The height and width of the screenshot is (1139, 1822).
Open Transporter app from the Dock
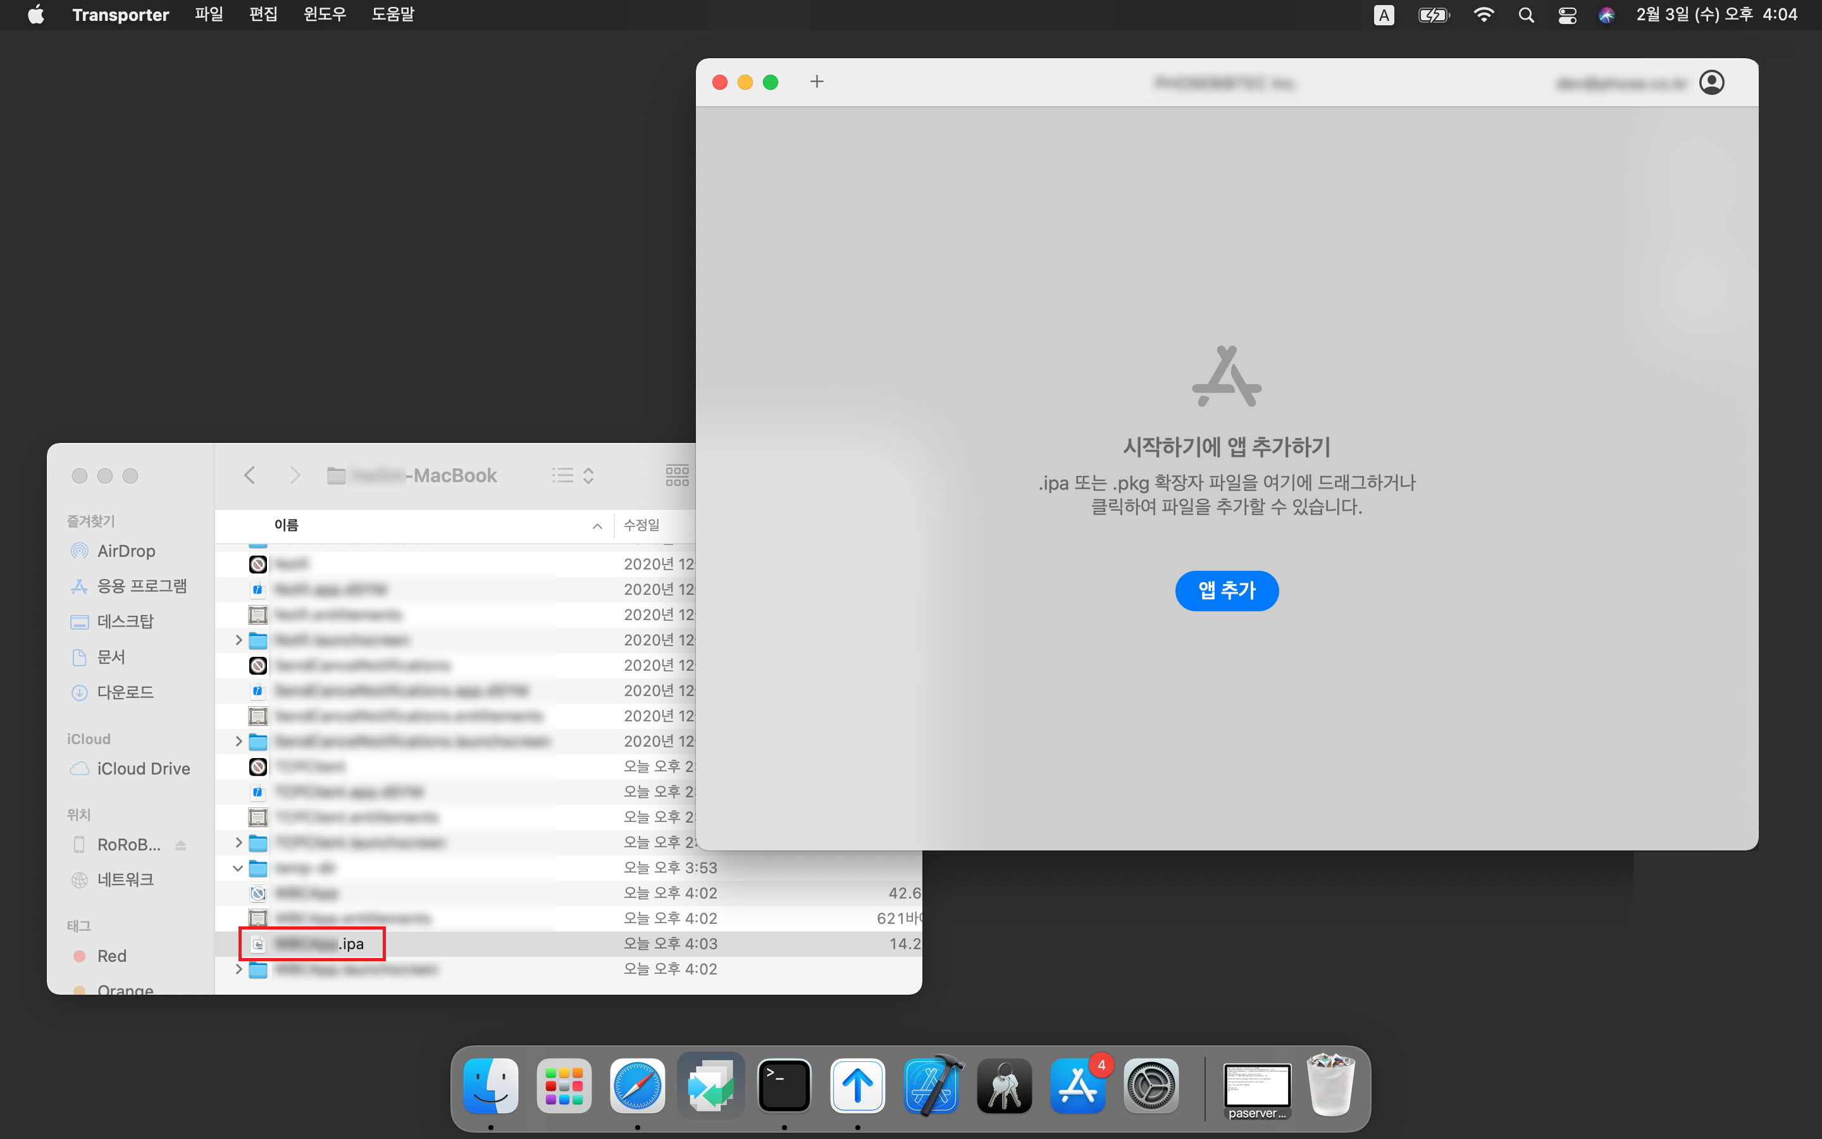tap(858, 1085)
